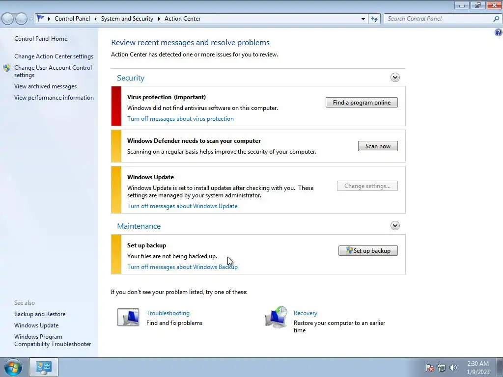Turn off messages about Windows Backup
The height and width of the screenshot is (377, 503).
[x=182, y=267]
